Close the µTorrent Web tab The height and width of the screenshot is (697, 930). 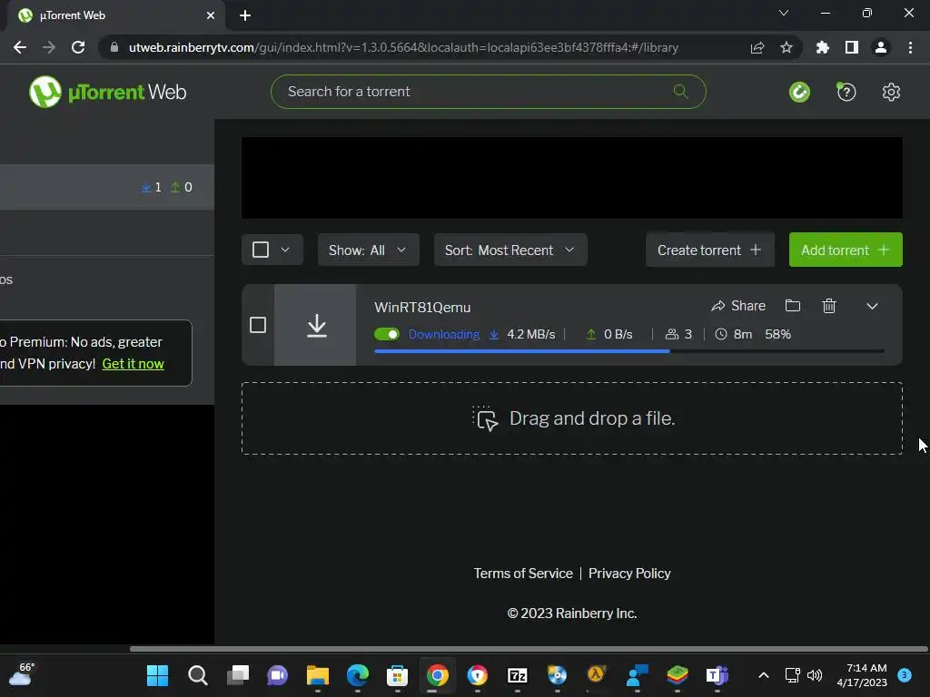[x=211, y=16]
